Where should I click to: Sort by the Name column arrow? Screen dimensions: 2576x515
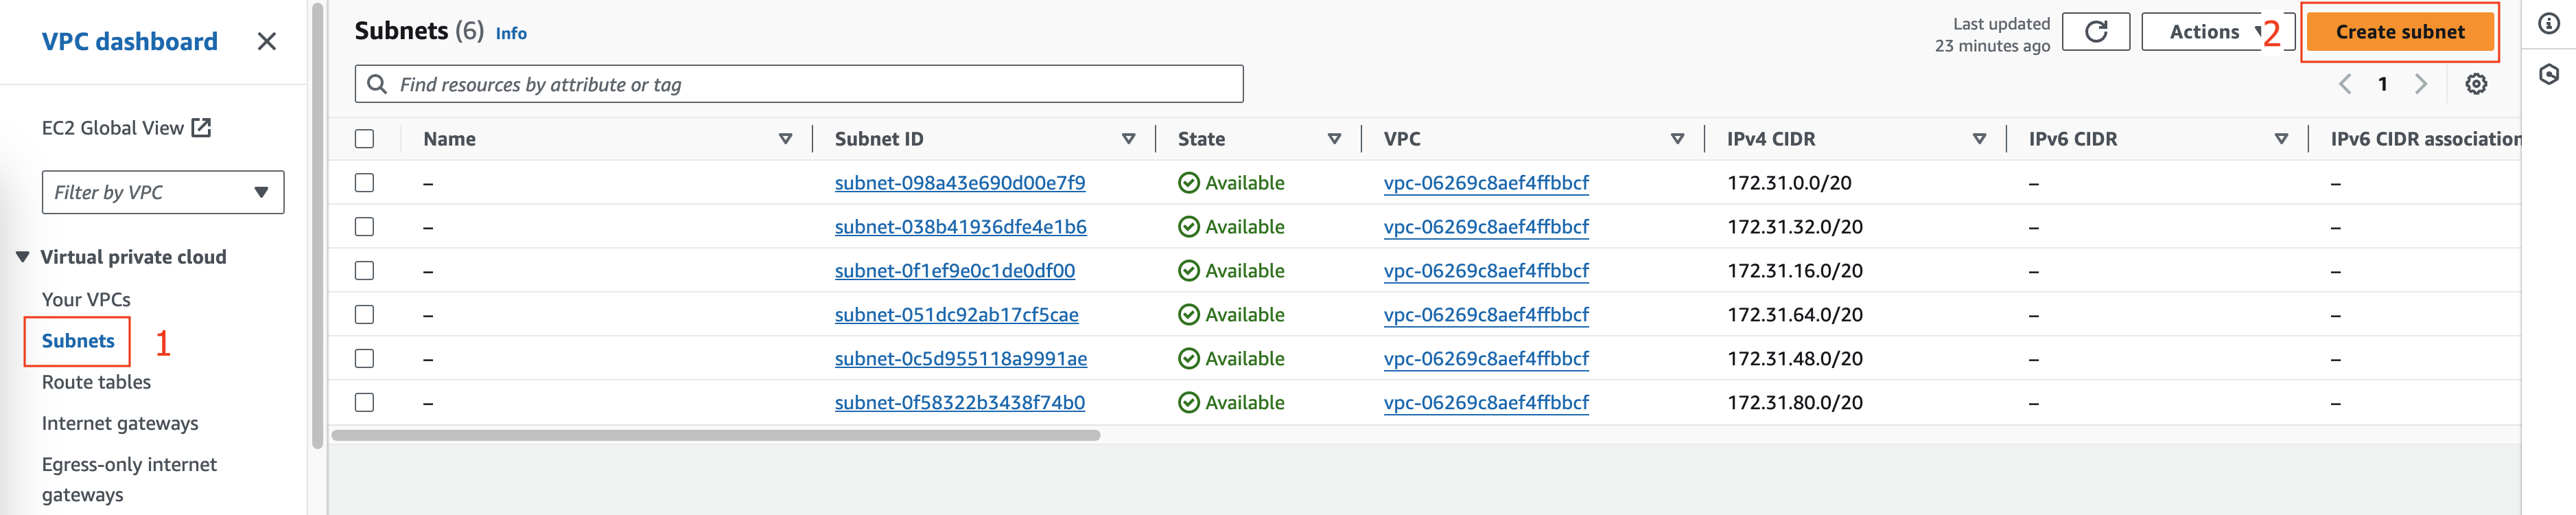coord(785,139)
